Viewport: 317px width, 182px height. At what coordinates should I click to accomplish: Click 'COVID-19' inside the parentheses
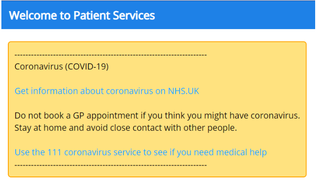click(87, 67)
